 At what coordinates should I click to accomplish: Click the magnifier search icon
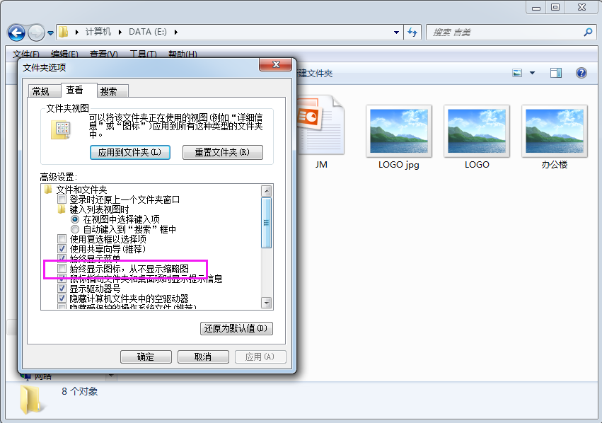coord(588,33)
